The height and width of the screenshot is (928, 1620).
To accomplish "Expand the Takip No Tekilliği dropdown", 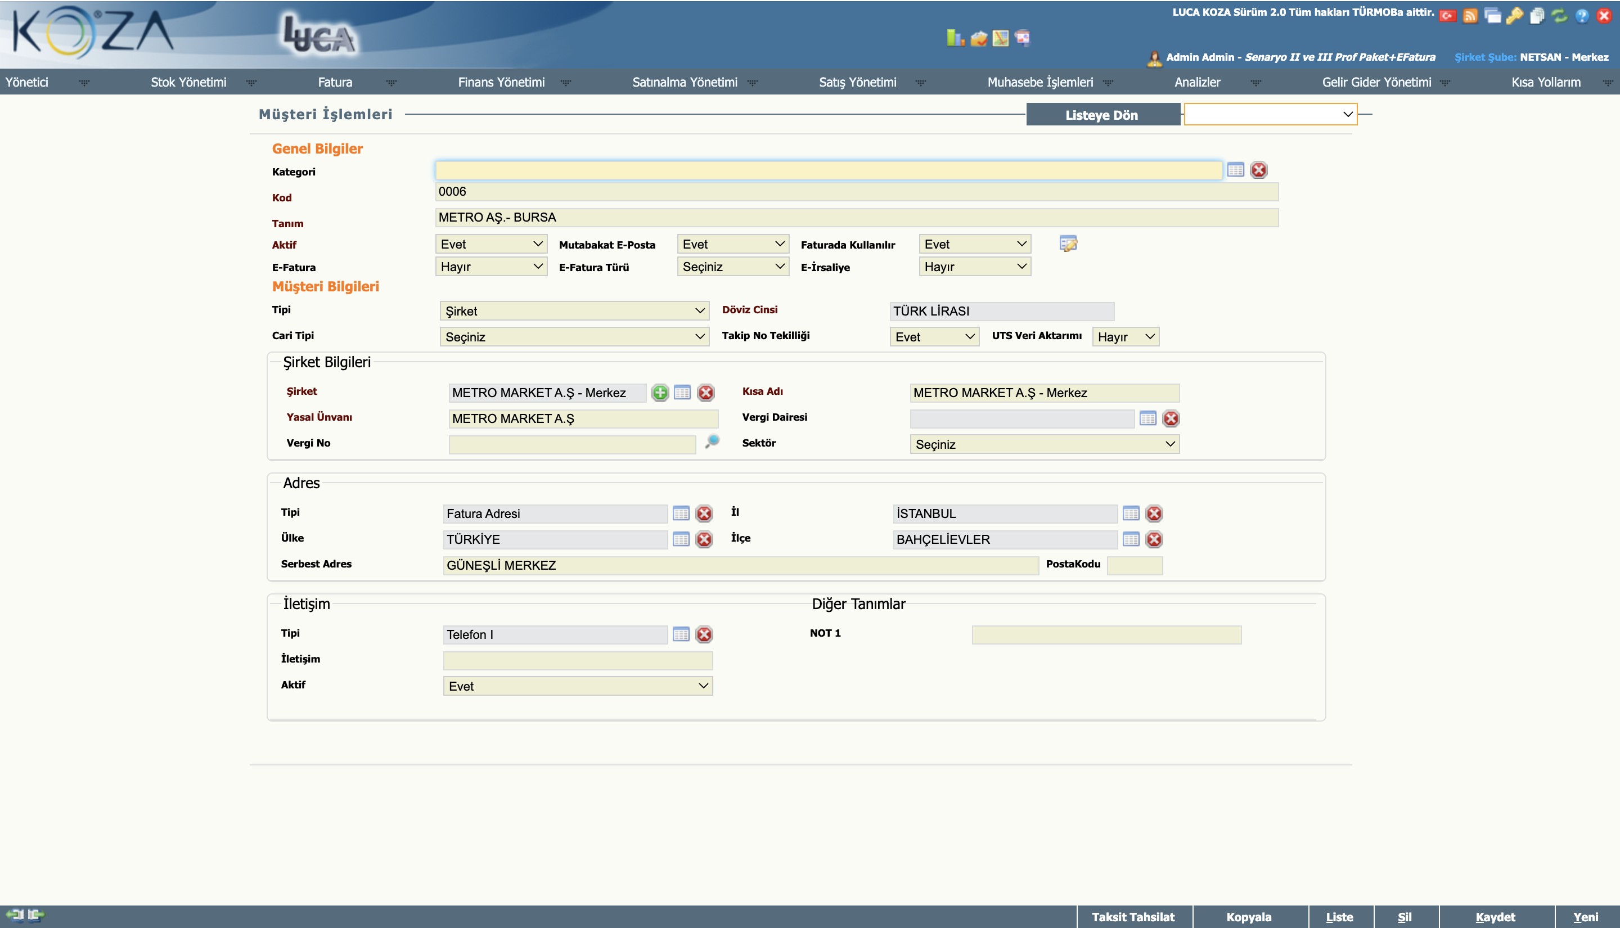I will click(x=934, y=336).
